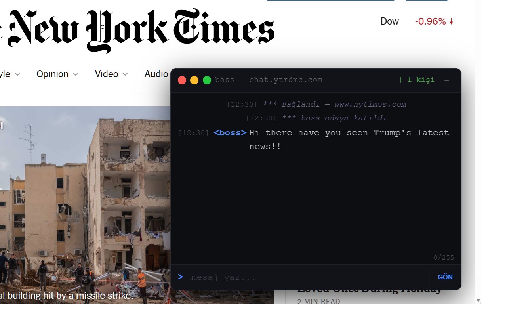The width and height of the screenshot is (507, 317).
Task: Click boss's message about Trump's latest news
Action: [349, 139]
